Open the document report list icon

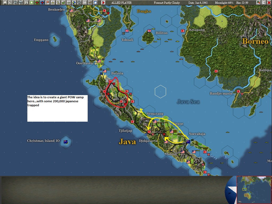[10, 3]
